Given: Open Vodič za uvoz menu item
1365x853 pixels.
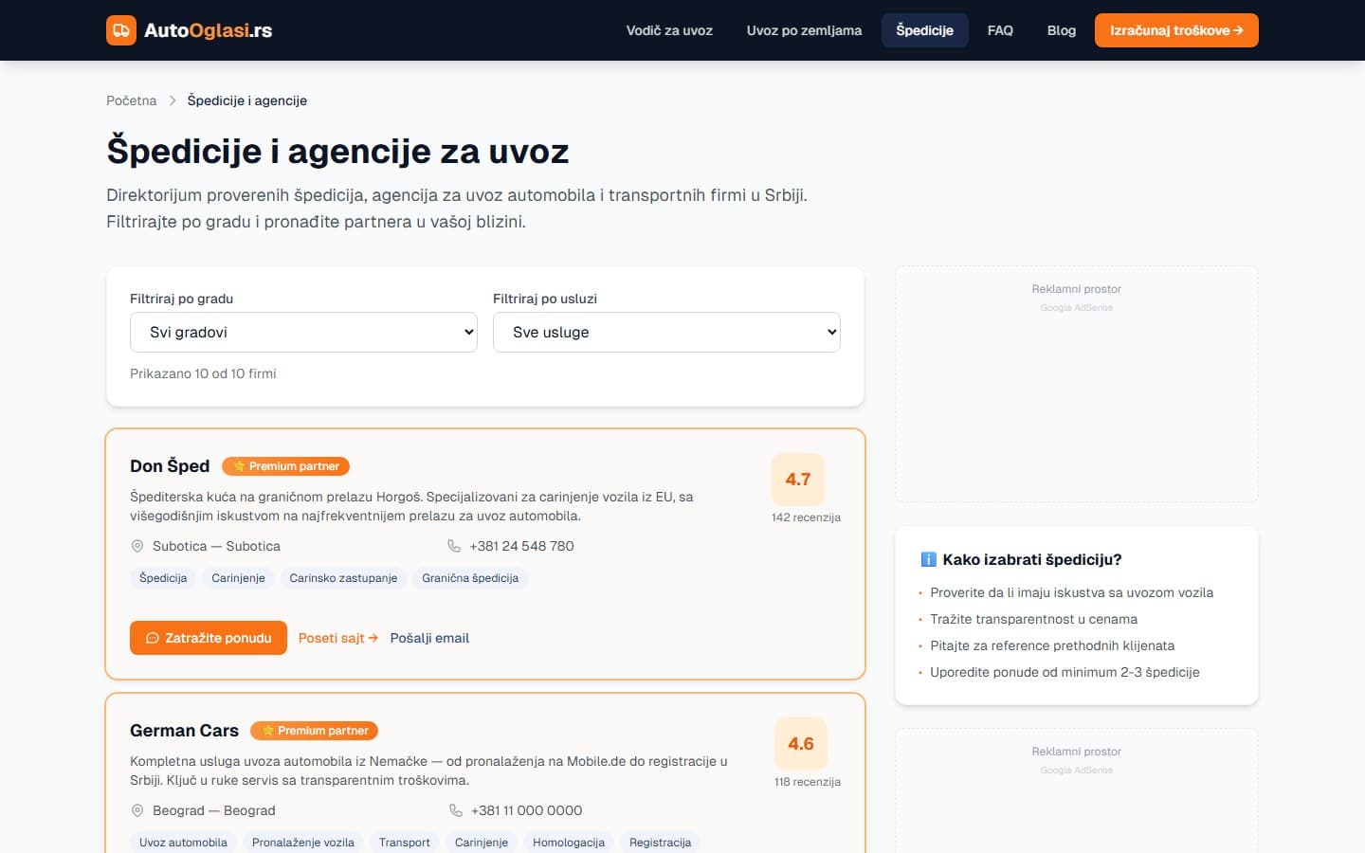Looking at the screenshot, I should (669, 30).
